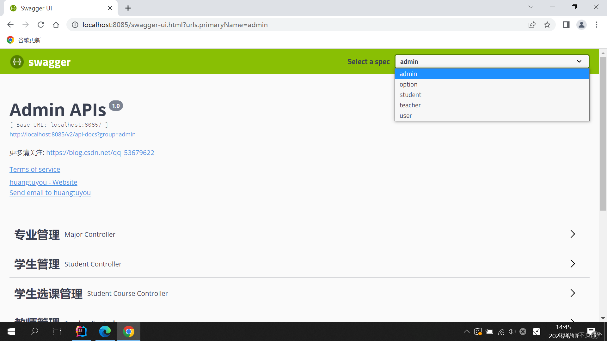The width and height of the screenshot is (607, 341).
Task: Open the Terms of service link
Action: tap(35, 169)
